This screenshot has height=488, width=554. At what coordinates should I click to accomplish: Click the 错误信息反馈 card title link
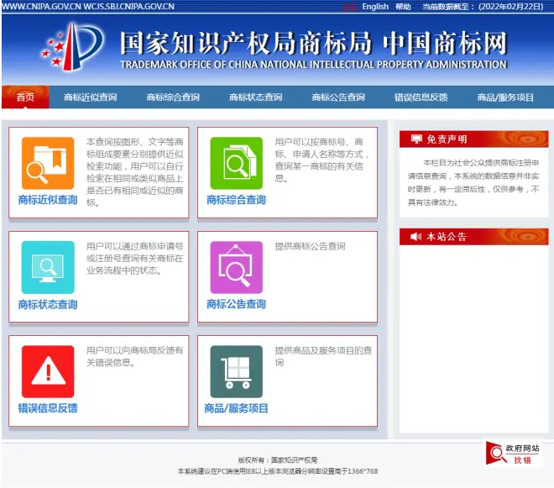pos(48,408)
